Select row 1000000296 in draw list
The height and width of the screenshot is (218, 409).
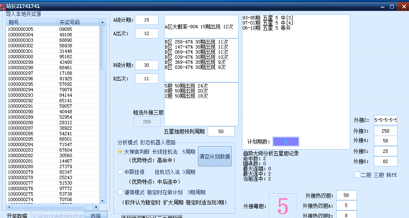click(53, 79)
